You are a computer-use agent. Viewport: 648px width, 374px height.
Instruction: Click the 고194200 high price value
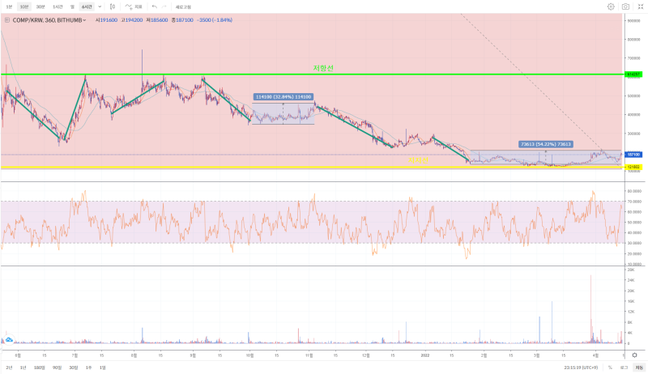(x=131, y=19)
